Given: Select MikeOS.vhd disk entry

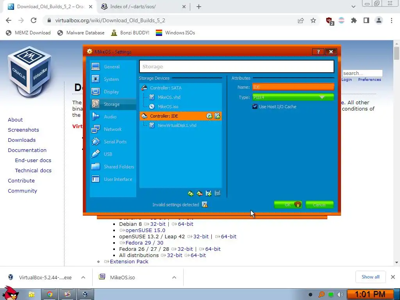Looking at the screenshot, I should pyautogui.click(x=180, y=97).
